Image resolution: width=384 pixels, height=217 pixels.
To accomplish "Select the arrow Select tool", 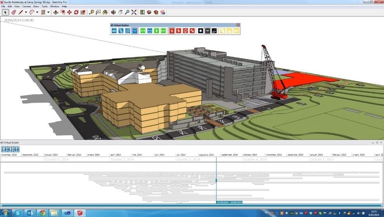I will [x=6, y=12].
